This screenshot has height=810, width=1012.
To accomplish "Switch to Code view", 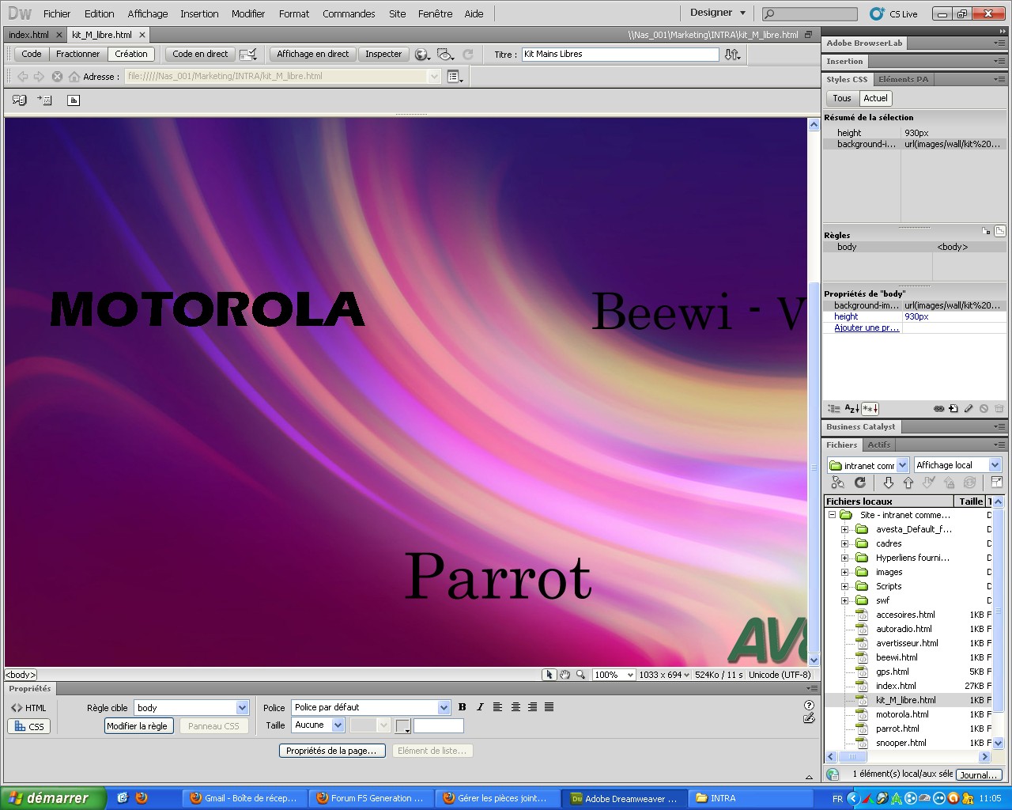I will pyautogui.click(x=32, y=55).
